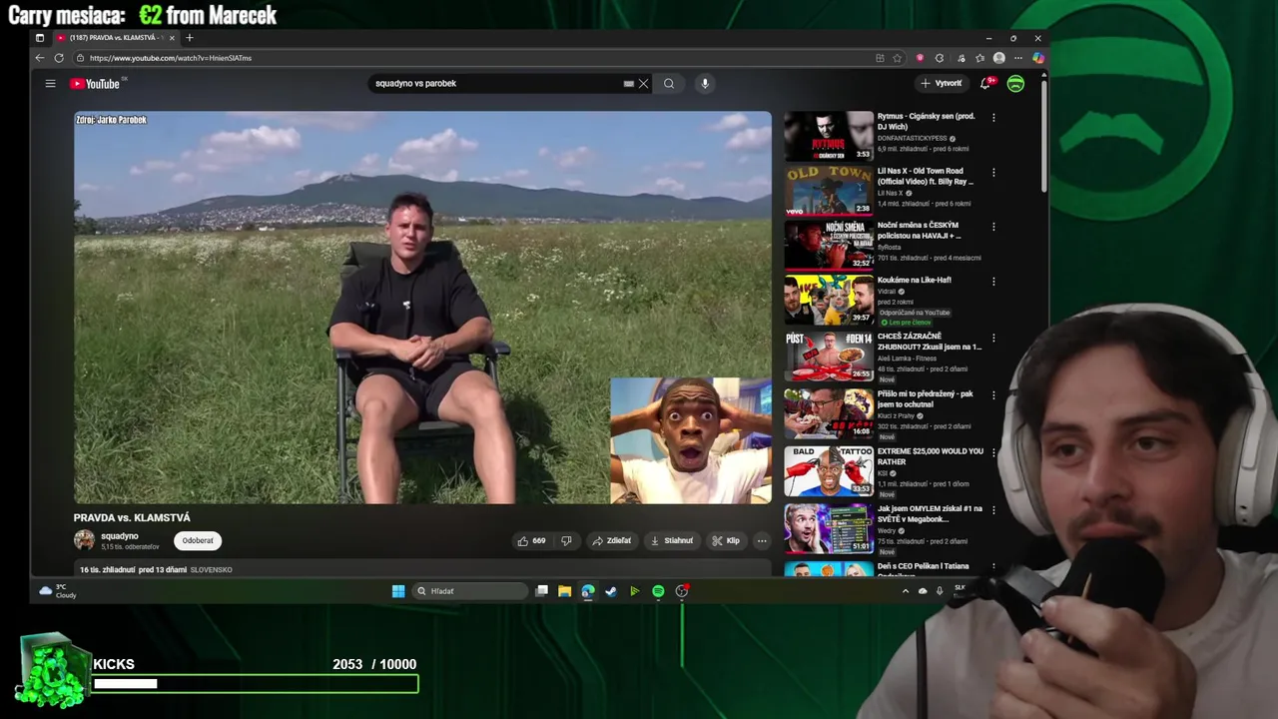1278x719 pixels.
Task: Open the KLUCI Z PRAHY channel link
Action: (x=897, y=415)
